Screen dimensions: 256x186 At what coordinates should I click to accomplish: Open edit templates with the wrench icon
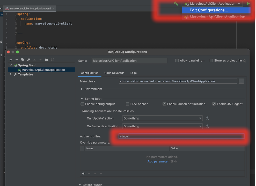tap(29, 60)
